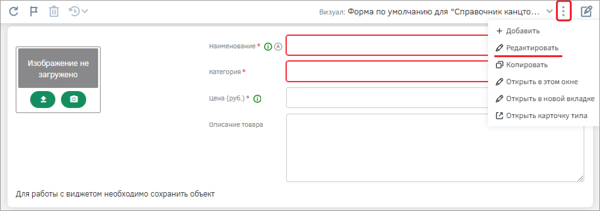
Task: Click the Изображение не загружено placeholder
Action: click(x=58, y=68)
